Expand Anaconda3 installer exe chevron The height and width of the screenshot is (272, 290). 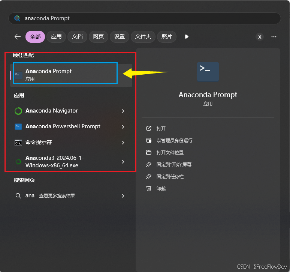click(x=123, y=162)
